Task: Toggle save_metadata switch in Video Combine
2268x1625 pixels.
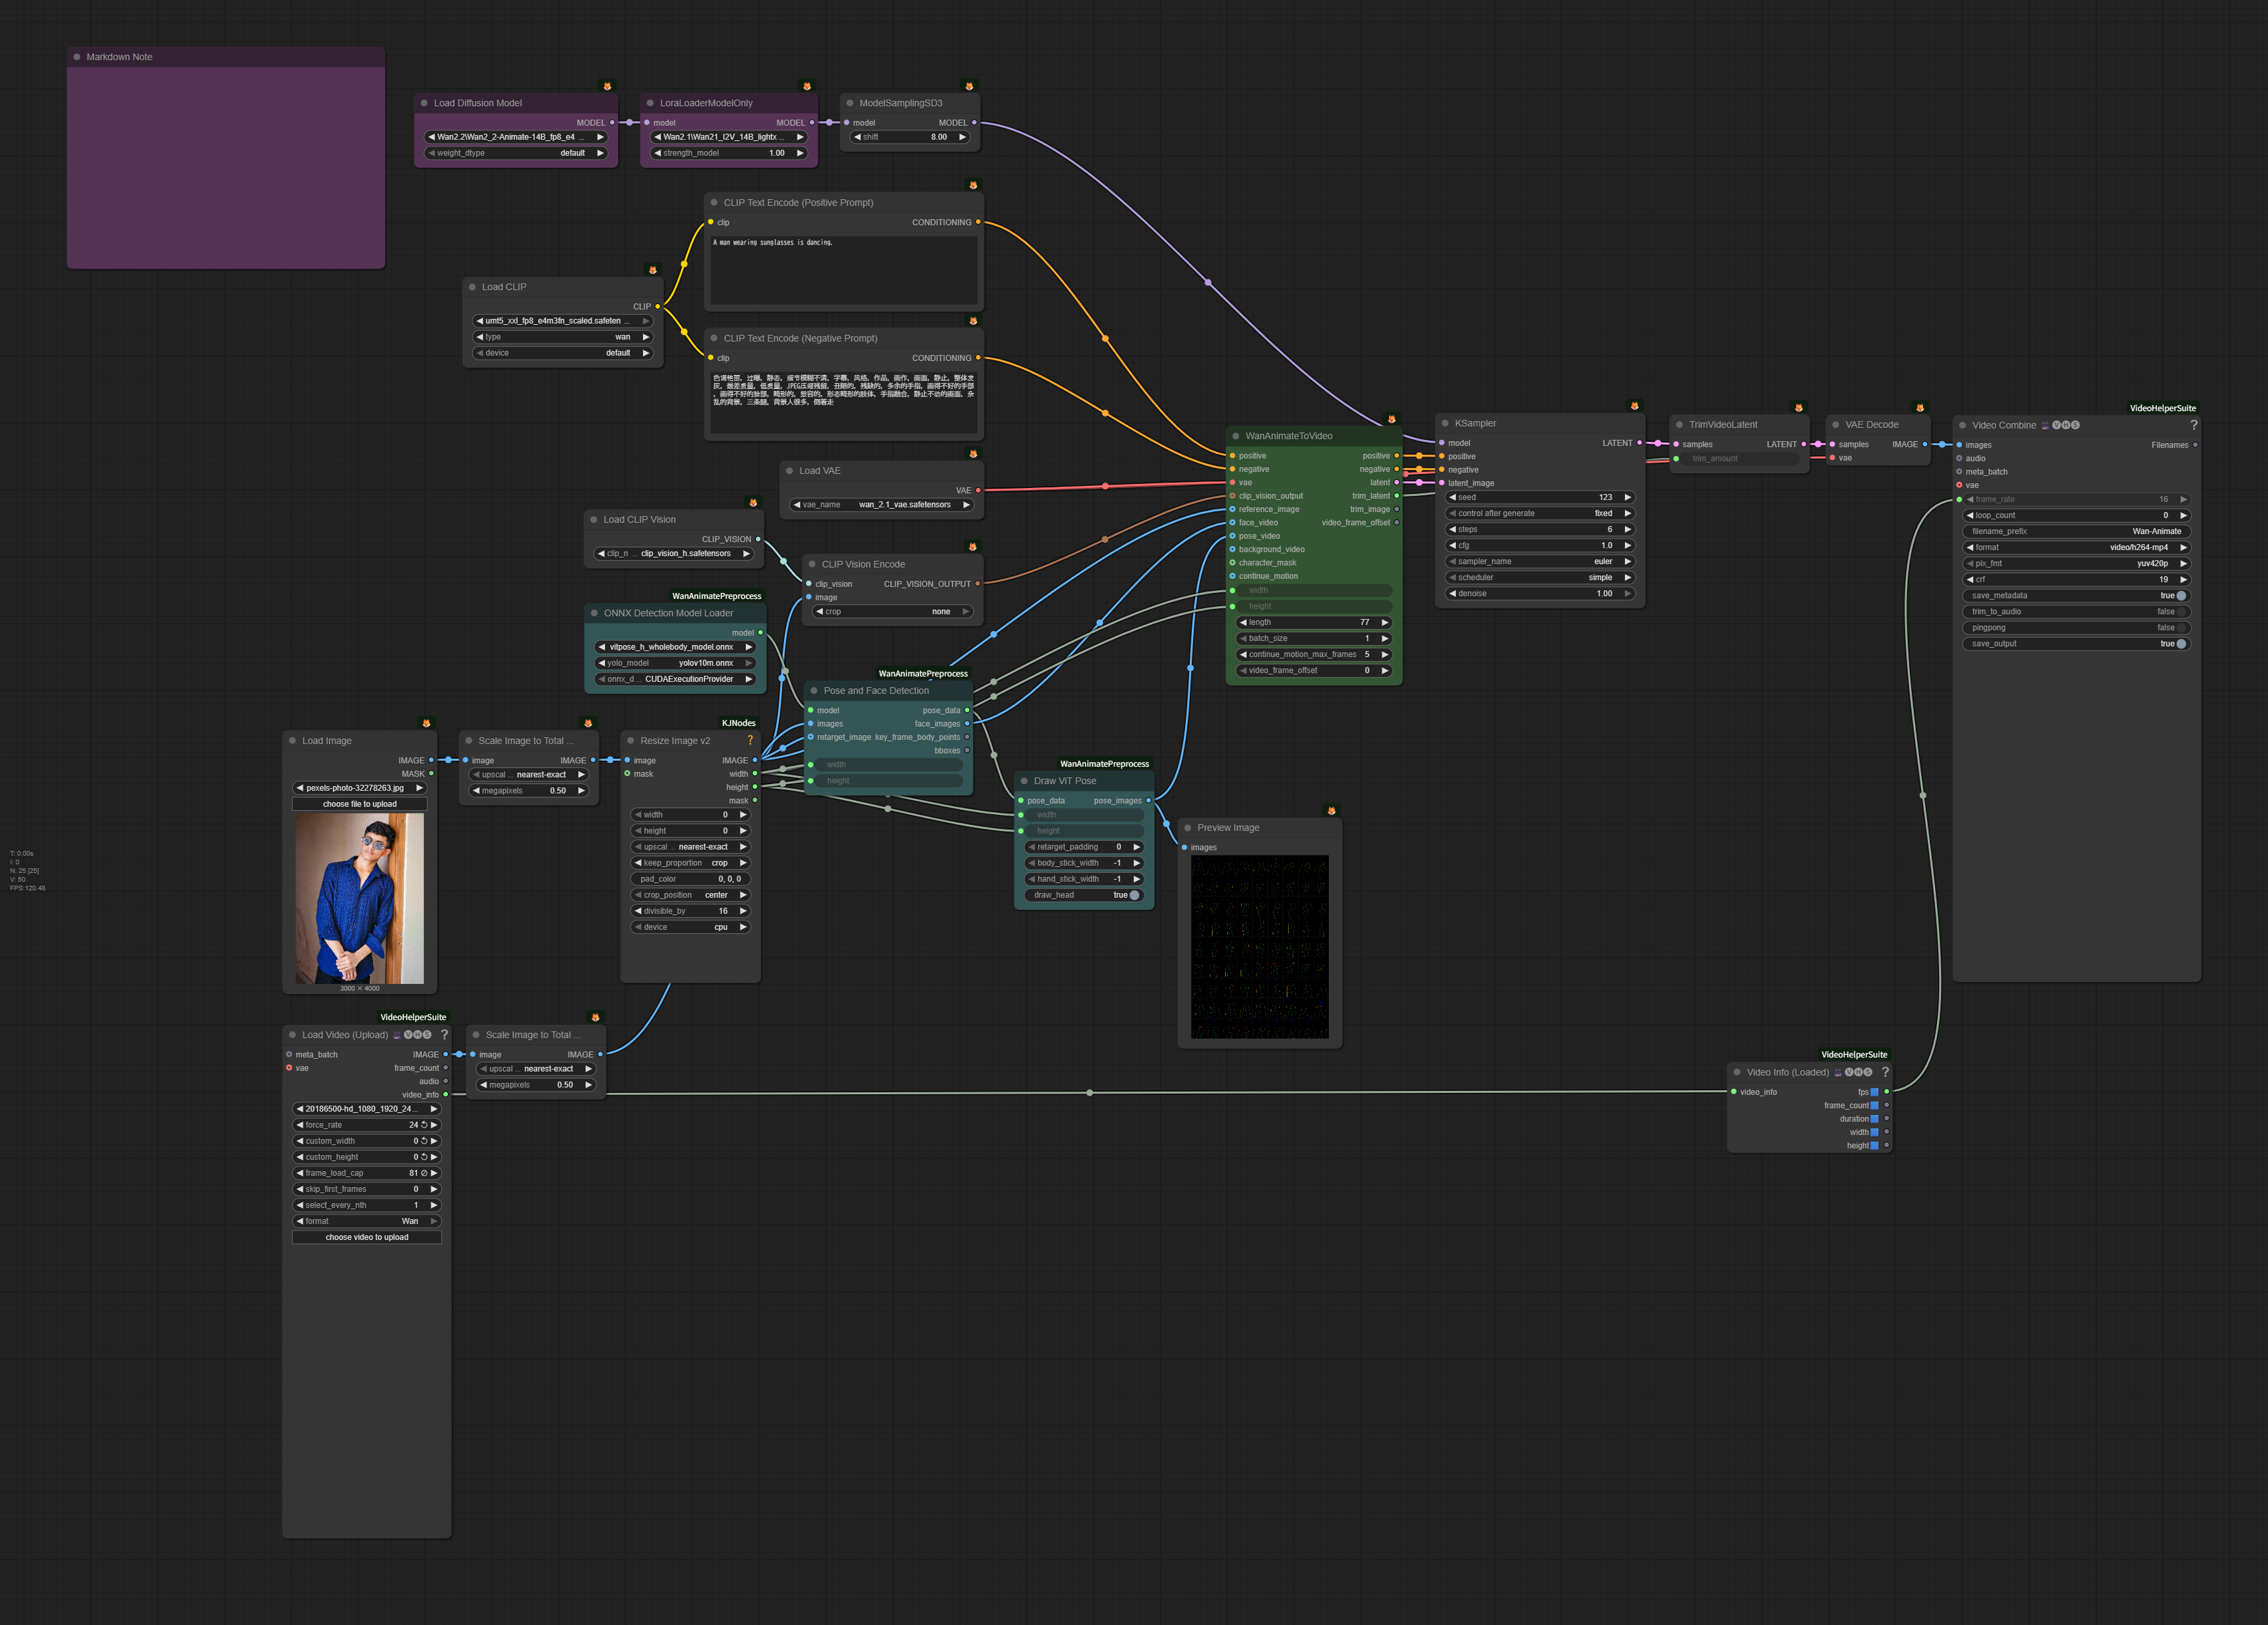Action: point(2181,596)
